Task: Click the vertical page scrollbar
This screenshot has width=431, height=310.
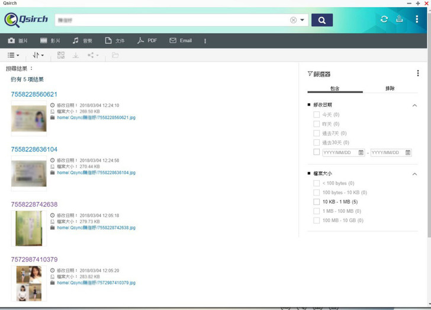Action: point(429,124)
